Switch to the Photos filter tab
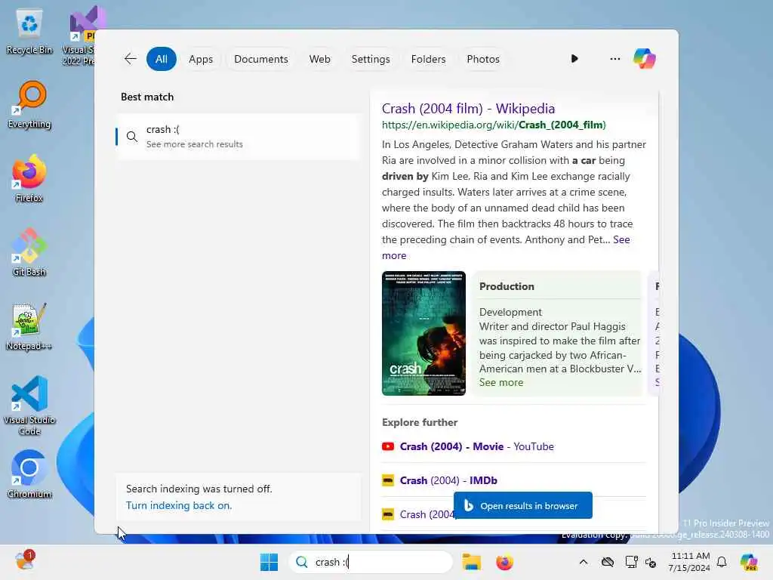The width and height of the screenshot is (773, 580). tap(482, 59)
